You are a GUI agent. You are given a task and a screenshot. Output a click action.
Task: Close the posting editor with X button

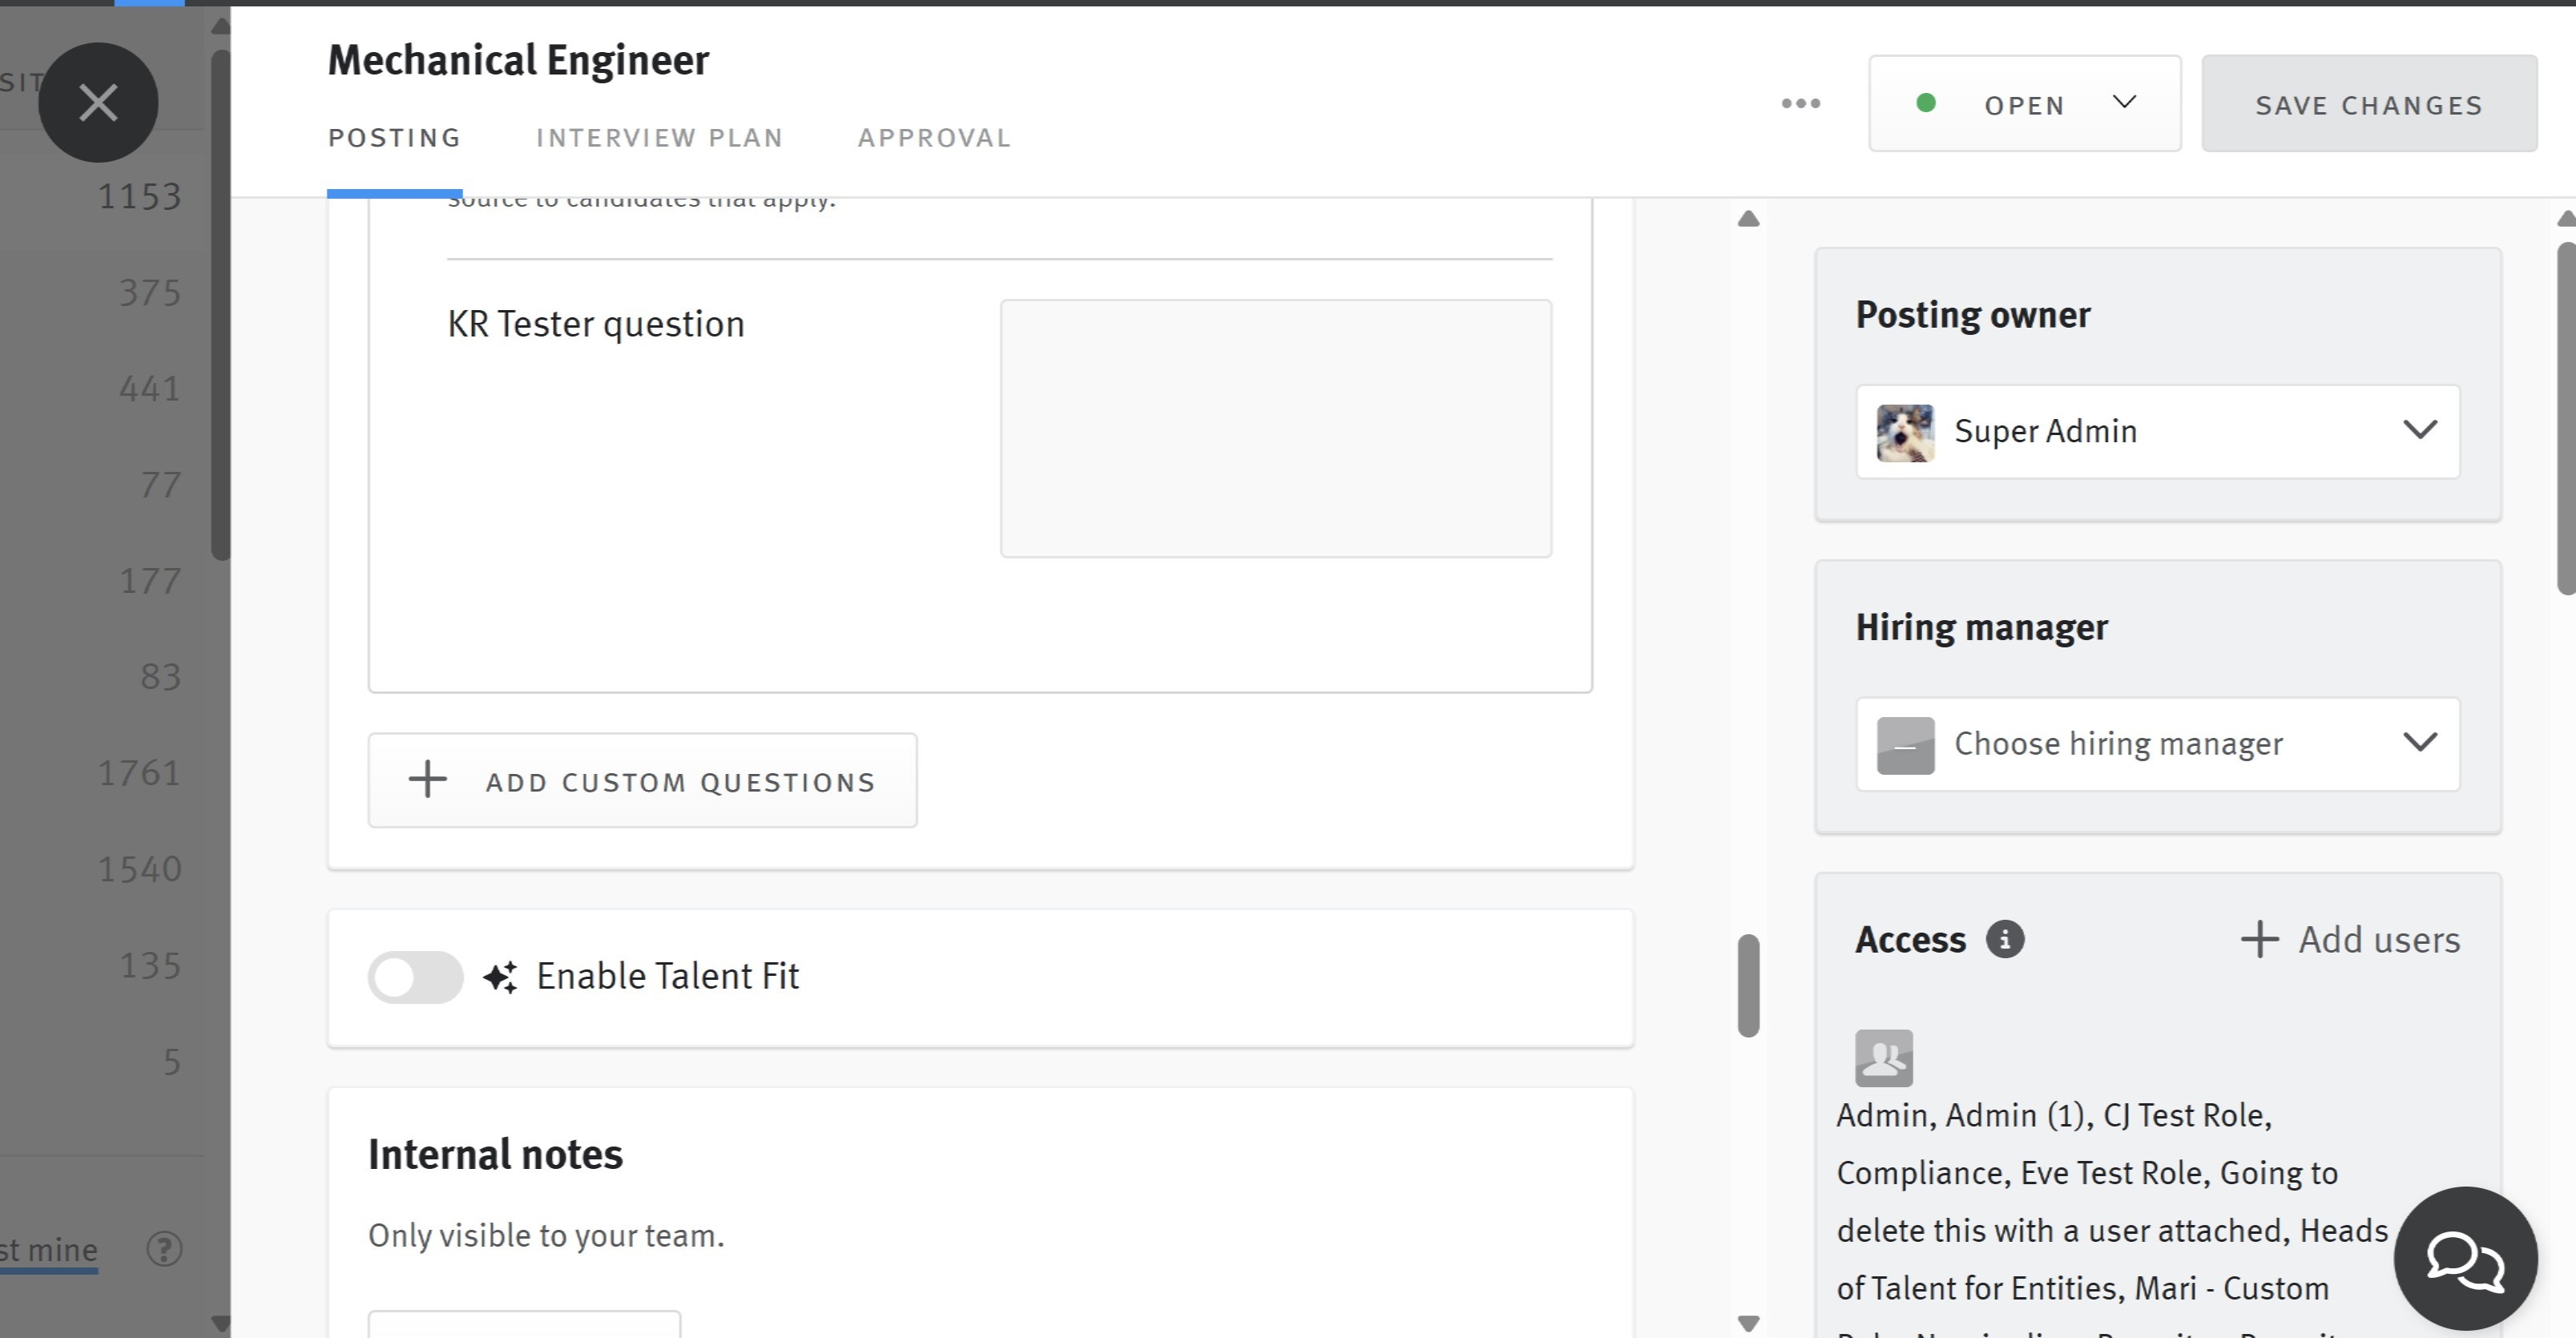[x=98, y=102]
